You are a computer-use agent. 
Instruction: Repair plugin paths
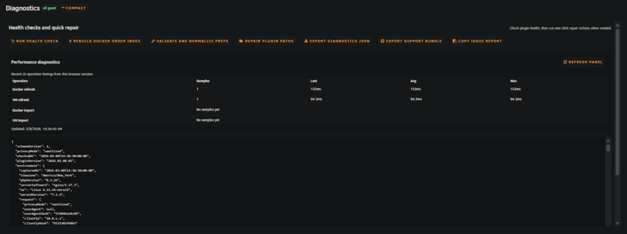266,41
